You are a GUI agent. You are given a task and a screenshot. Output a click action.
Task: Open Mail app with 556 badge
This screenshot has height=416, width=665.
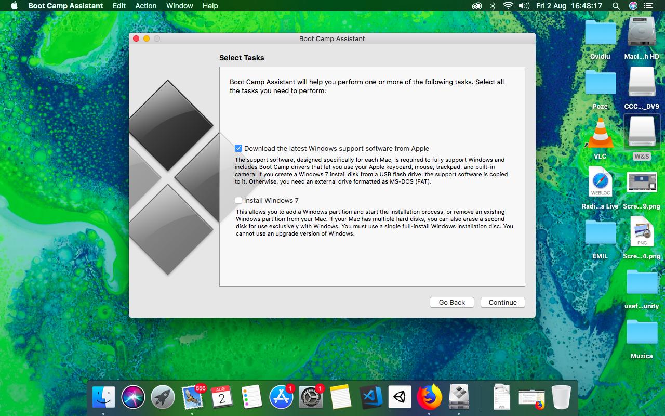[193, 398]
